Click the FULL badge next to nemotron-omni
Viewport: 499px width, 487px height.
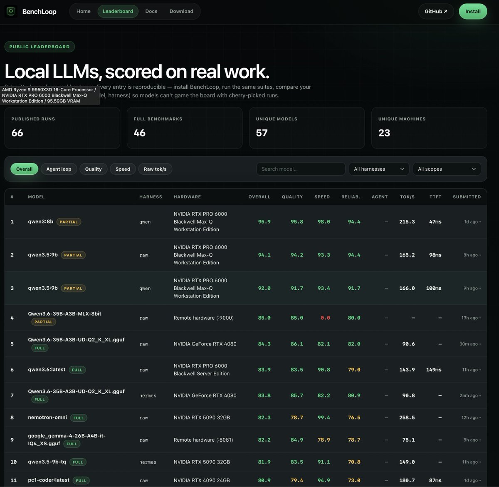[79, 418]
